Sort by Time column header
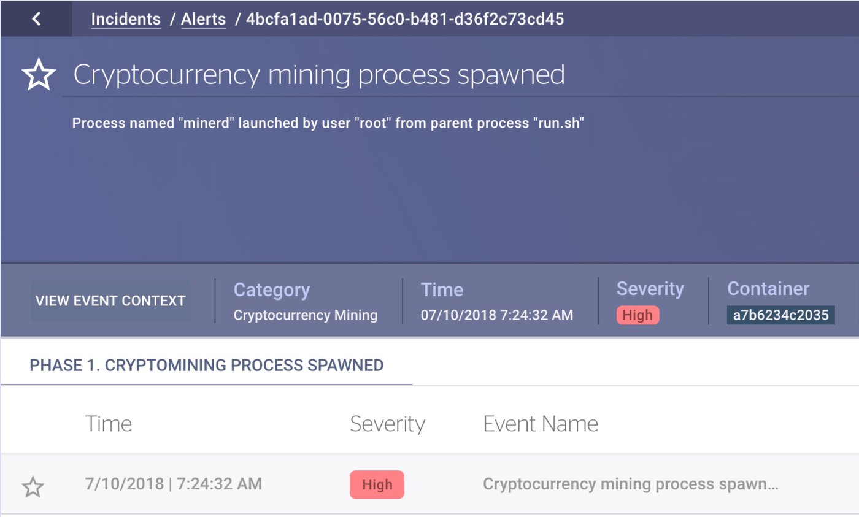This screenshot has height=517, width=859. [x=109, y=424]
